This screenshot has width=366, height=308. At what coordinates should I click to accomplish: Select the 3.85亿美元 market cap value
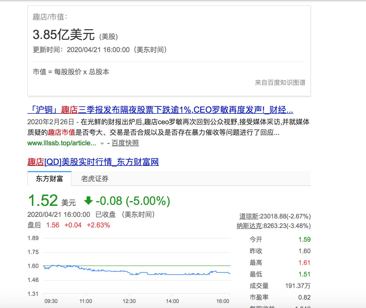tap(63, 34)
